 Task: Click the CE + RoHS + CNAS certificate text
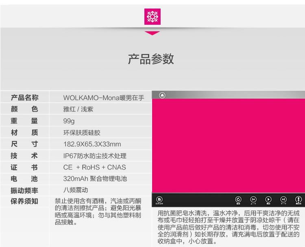(x=94, y=167)
